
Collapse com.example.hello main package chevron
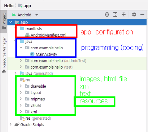pyautogui.click(x=21, y=48)
